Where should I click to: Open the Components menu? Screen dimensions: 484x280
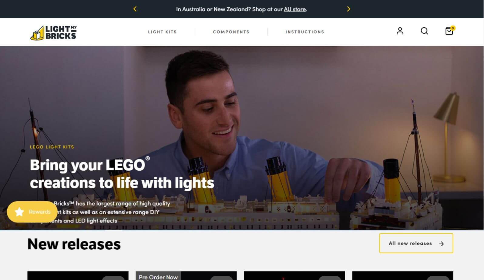click(x=231, y=32)
